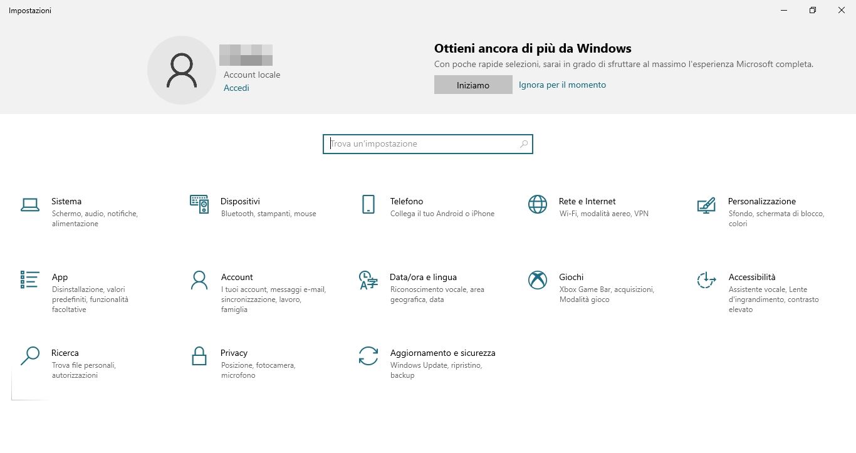Click the user profile avatar picture
Image resolution: width=856 pixels, height=453 pixels.
[182, 70]
